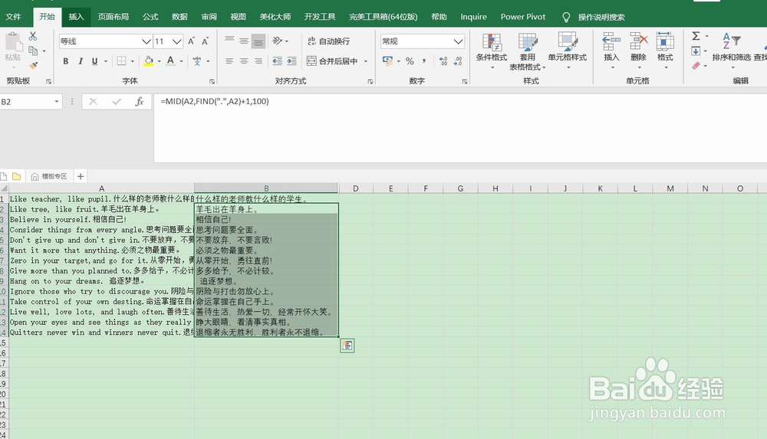Switch to the 插入 ribbon tab
Viewport: 767px width, 439px height.
click(76, 17)
